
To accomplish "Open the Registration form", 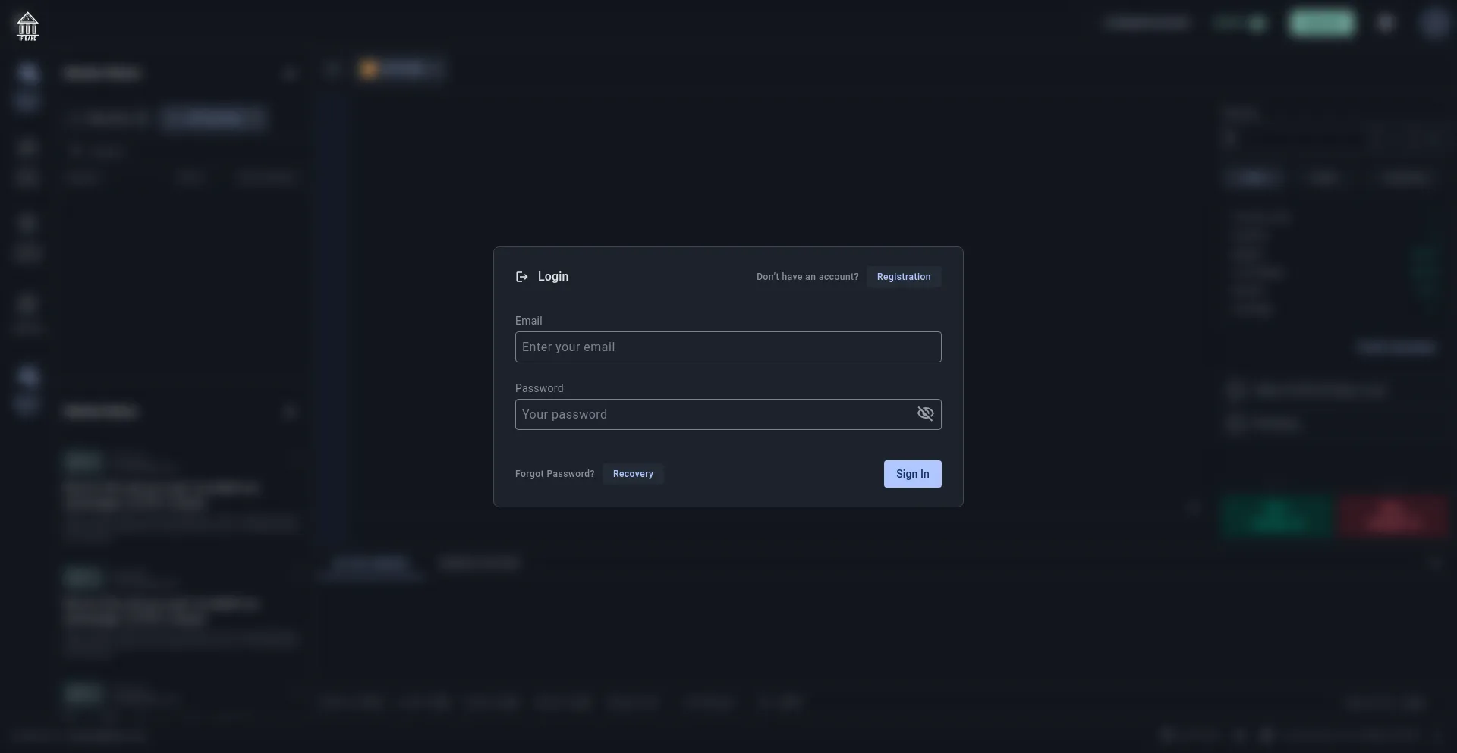I will pos(903,277).
